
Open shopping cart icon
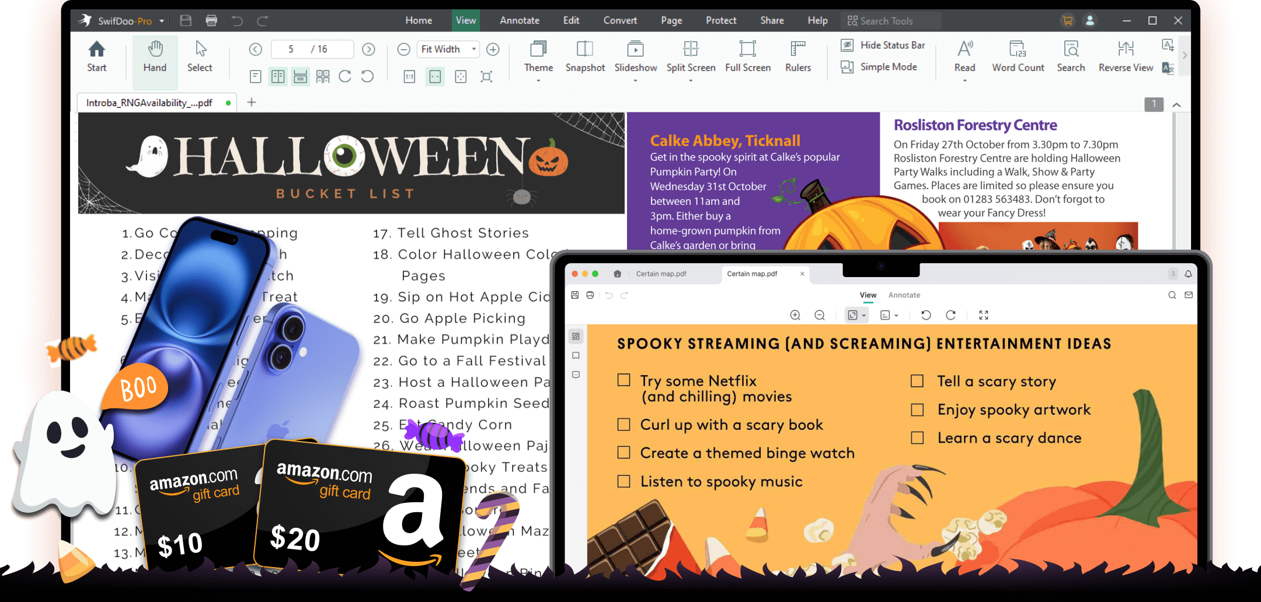tap(1067, 20)
